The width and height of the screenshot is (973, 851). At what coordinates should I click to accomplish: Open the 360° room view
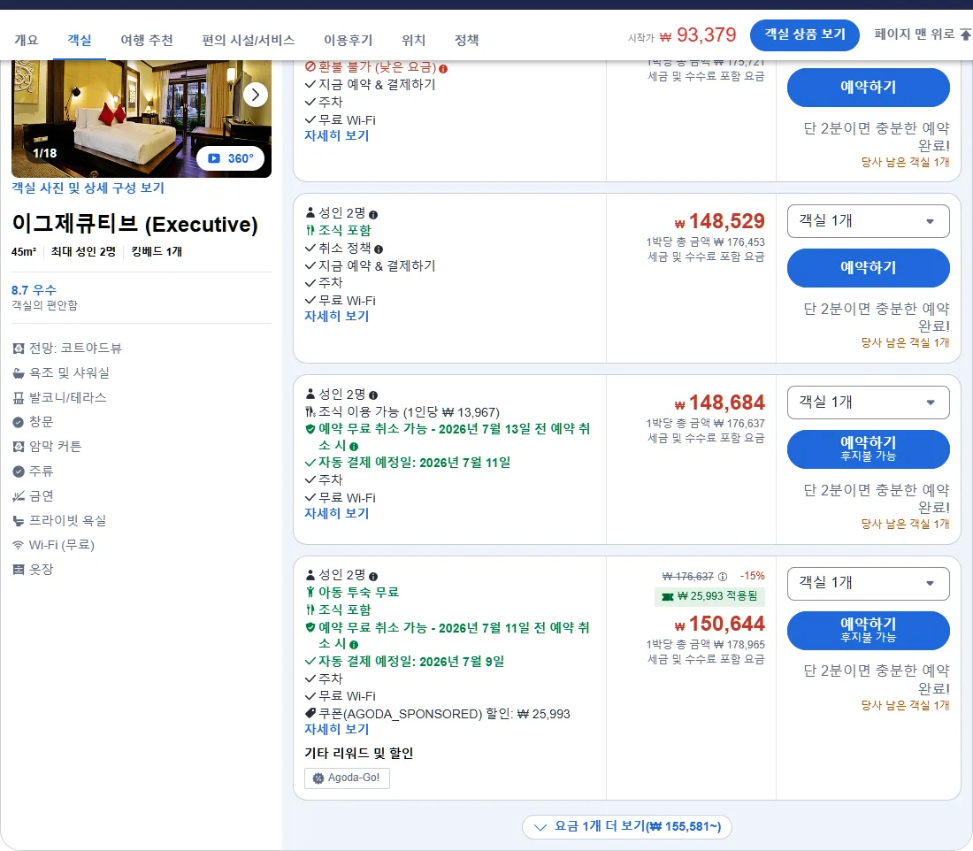(x=230, y=158)
